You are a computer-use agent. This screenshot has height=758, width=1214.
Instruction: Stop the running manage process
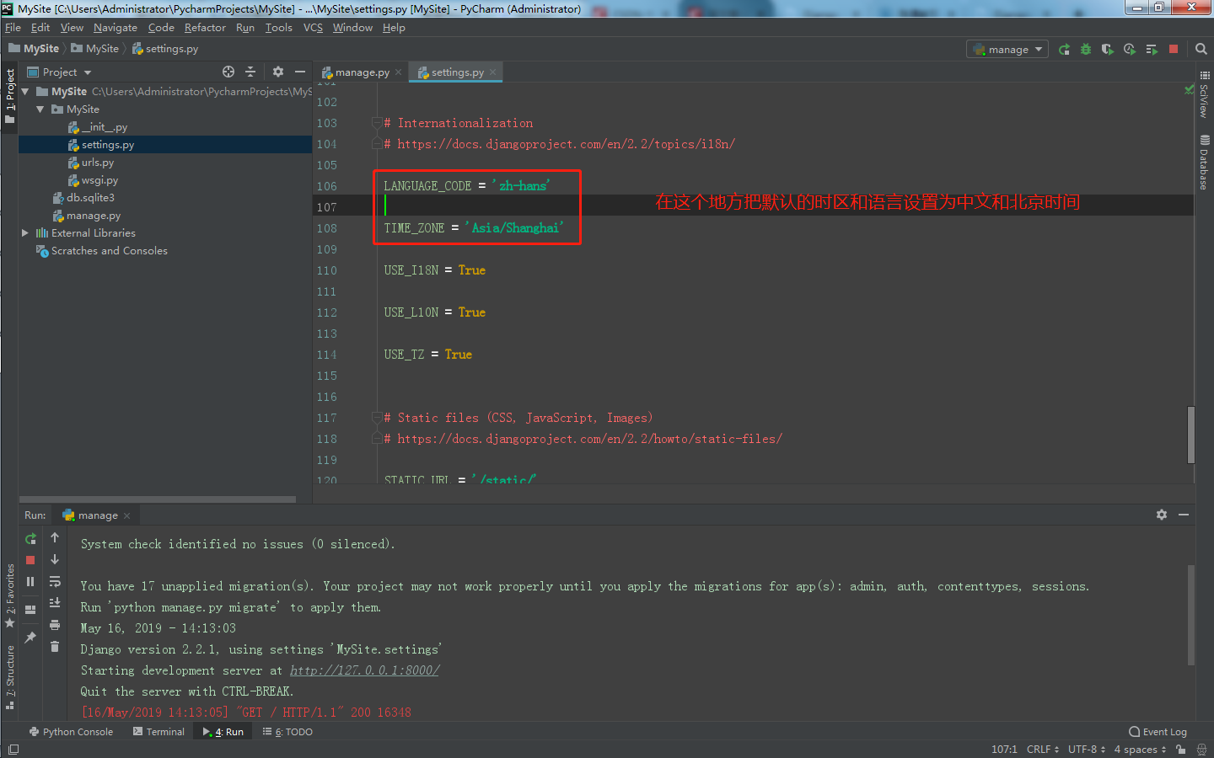point(1173,48)
